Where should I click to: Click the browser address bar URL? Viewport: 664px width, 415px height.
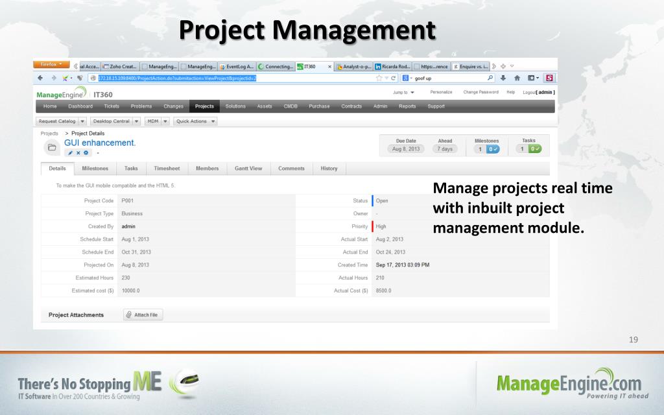pyautogui.click(x=177, y=78)
